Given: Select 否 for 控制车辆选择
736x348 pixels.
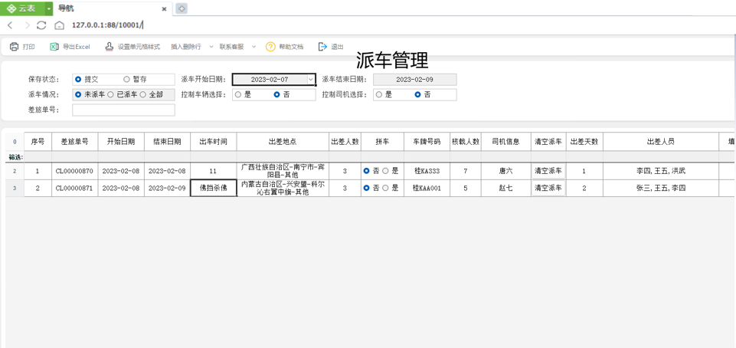Looking at the screenshot, I should 277,94.
